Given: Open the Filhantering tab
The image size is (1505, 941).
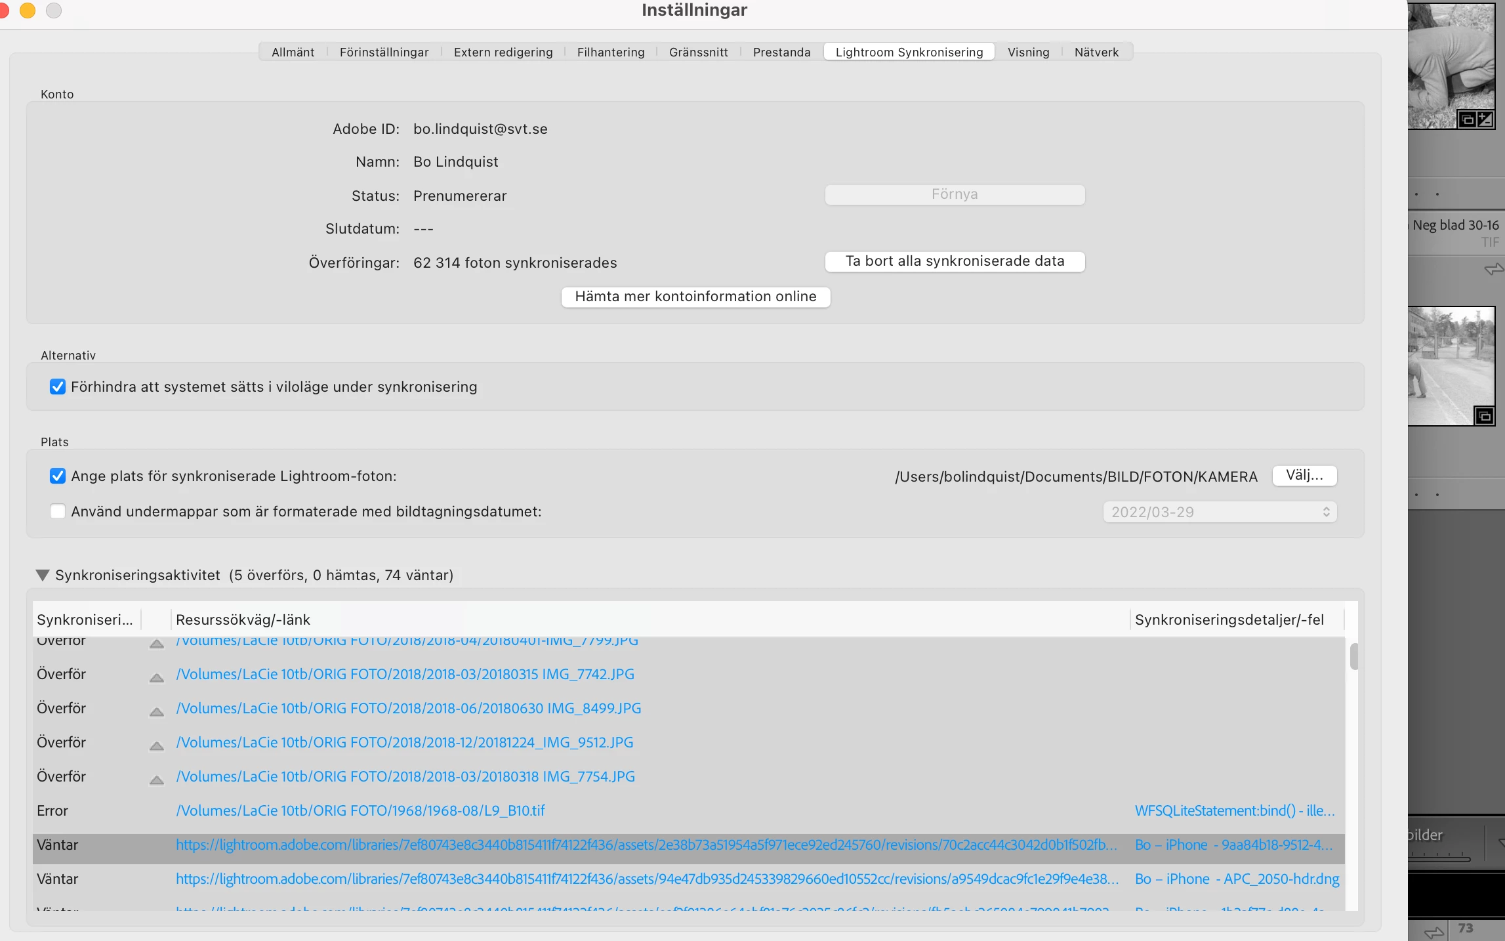Looking at the screenshot, I should tap(610, 52).
